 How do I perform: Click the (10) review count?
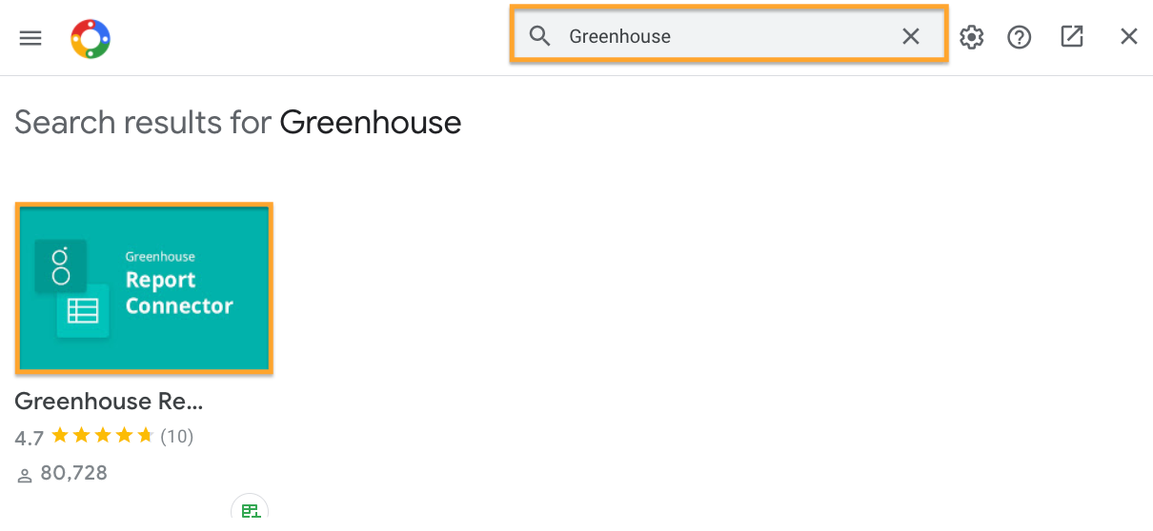point(176,437)
